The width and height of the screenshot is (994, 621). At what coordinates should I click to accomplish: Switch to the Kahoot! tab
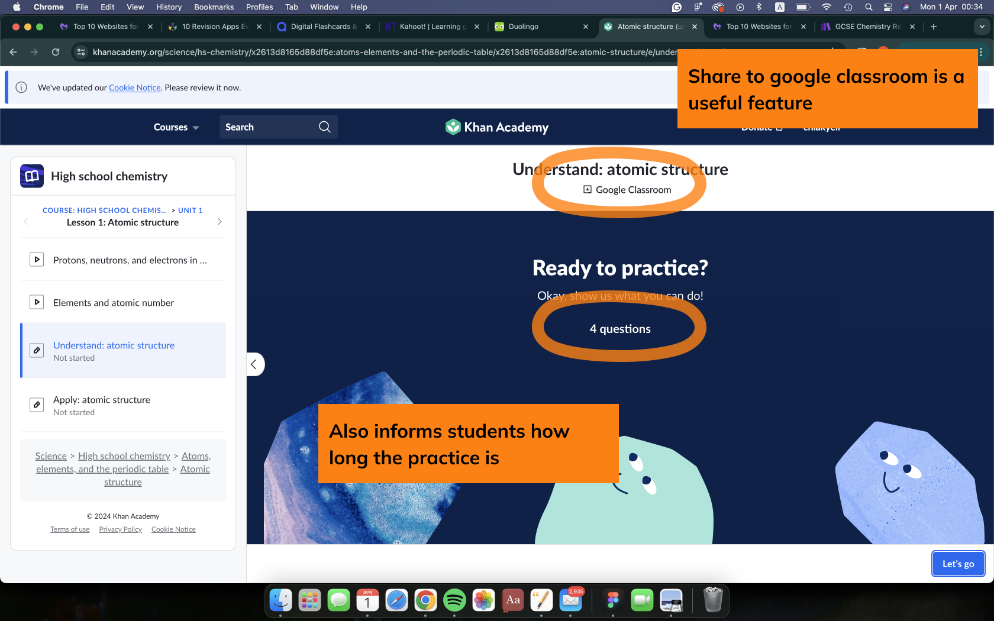pyautogui.click(x=432, y=27)
